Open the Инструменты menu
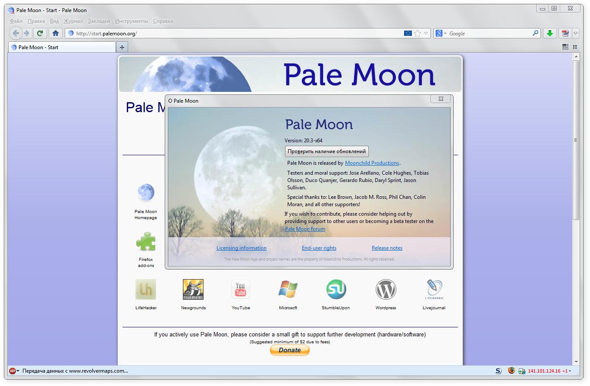 pyautogui.click(x=132, y=21)
